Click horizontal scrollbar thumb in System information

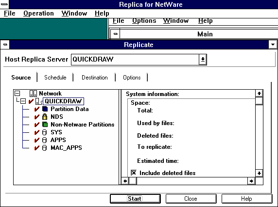pos(133,181)
